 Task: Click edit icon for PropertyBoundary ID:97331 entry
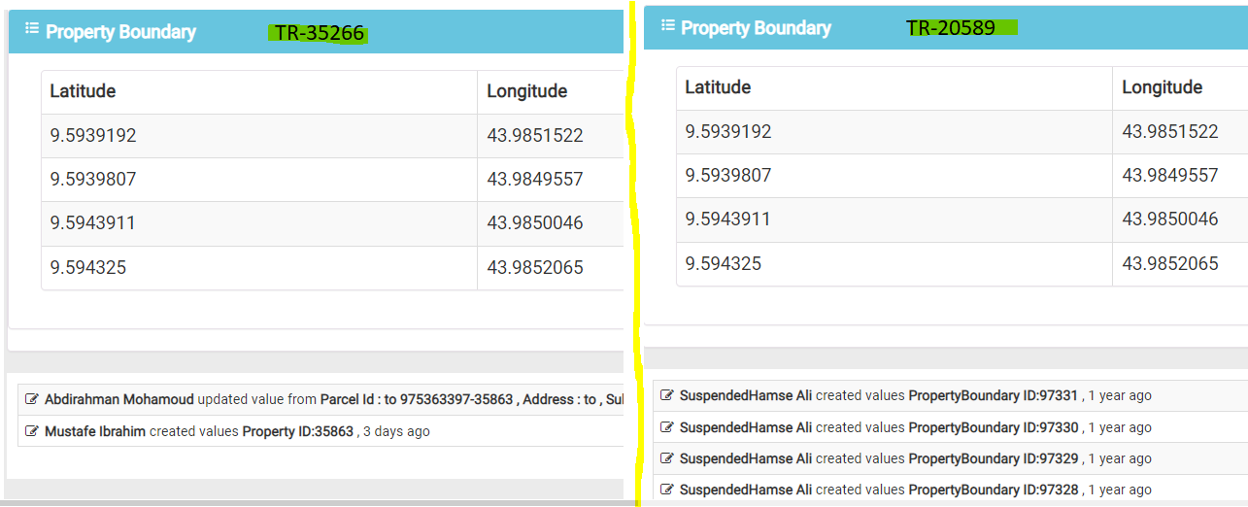pos(667,395)
